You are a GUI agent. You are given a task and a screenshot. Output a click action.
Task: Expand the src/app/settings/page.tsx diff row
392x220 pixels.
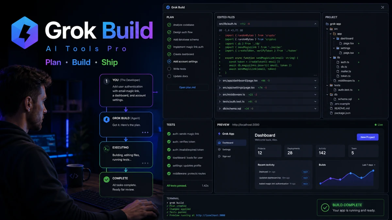pos(268,87)
